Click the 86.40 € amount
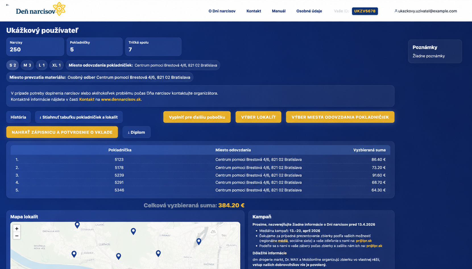 (378, 160)
